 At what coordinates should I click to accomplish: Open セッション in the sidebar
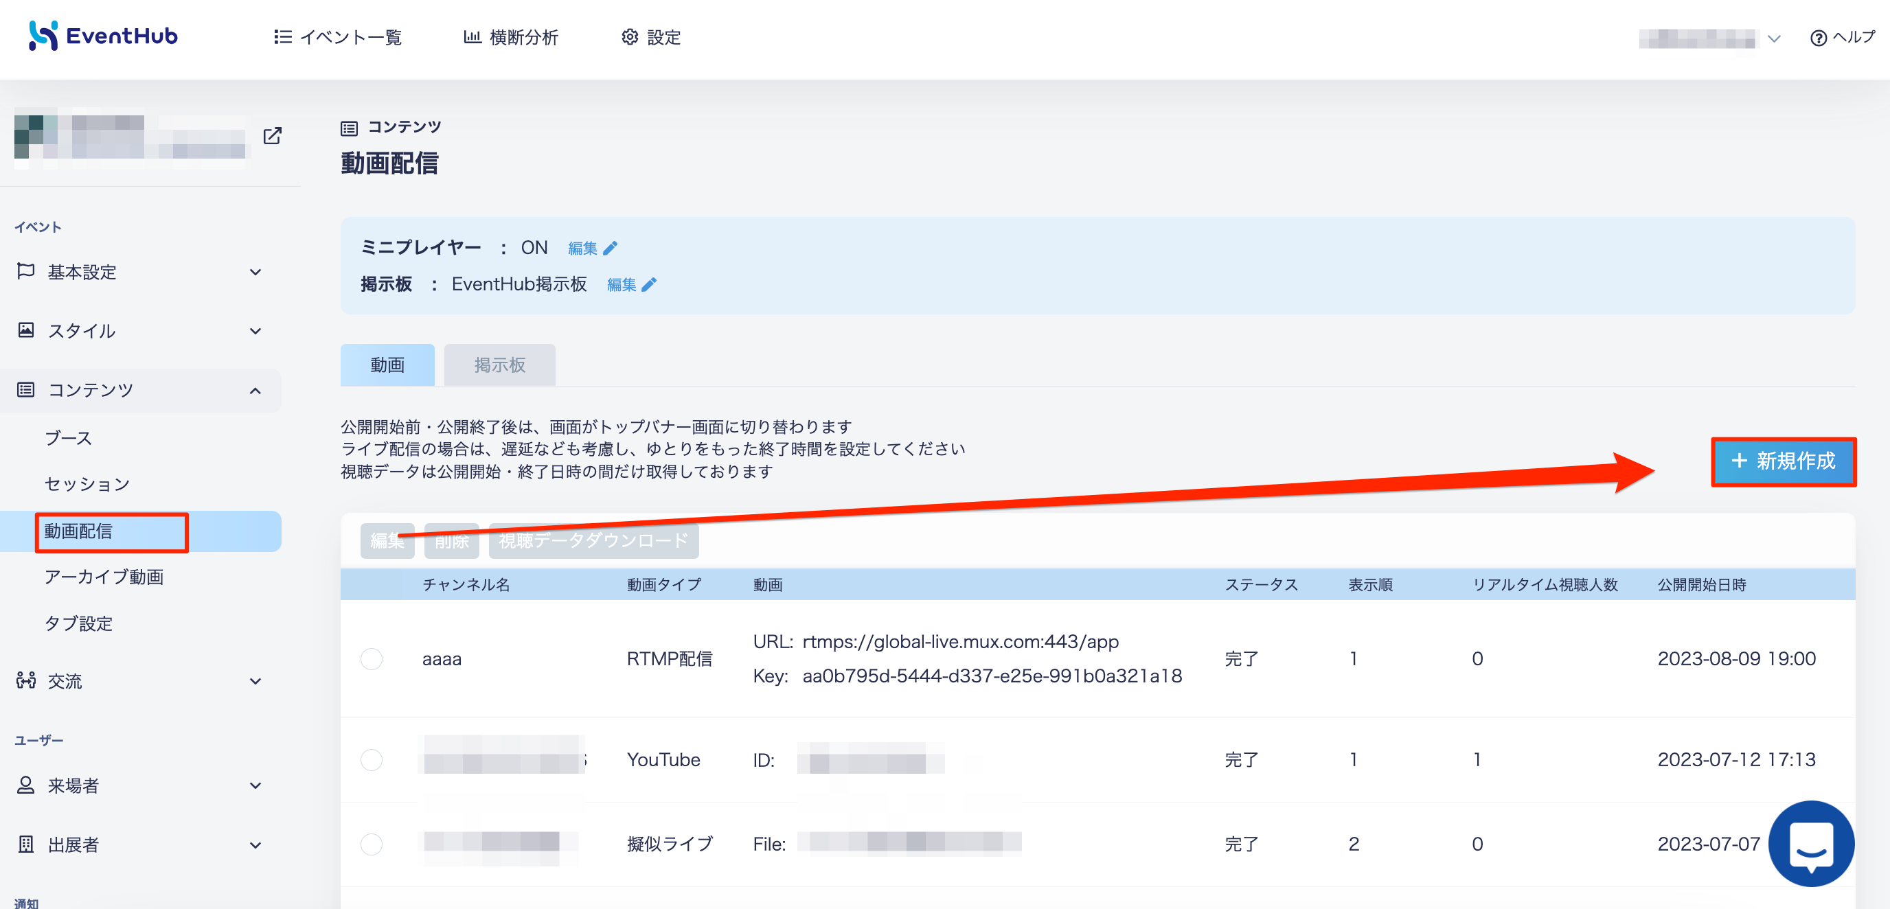point(87,483)
